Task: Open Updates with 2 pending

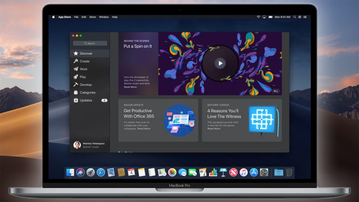Action: (x=90, y=100)
